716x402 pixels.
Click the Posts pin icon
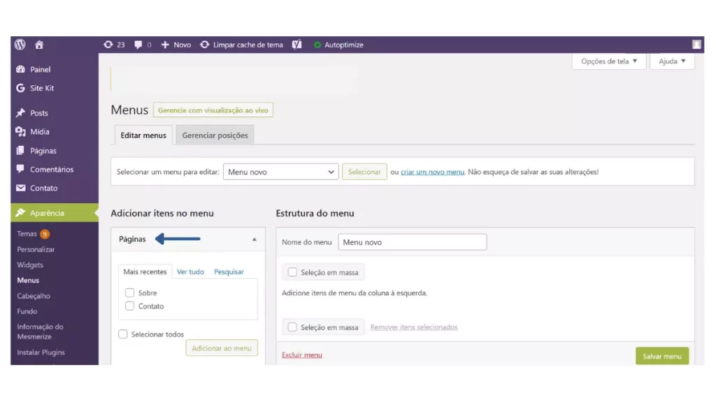point(20,112)
